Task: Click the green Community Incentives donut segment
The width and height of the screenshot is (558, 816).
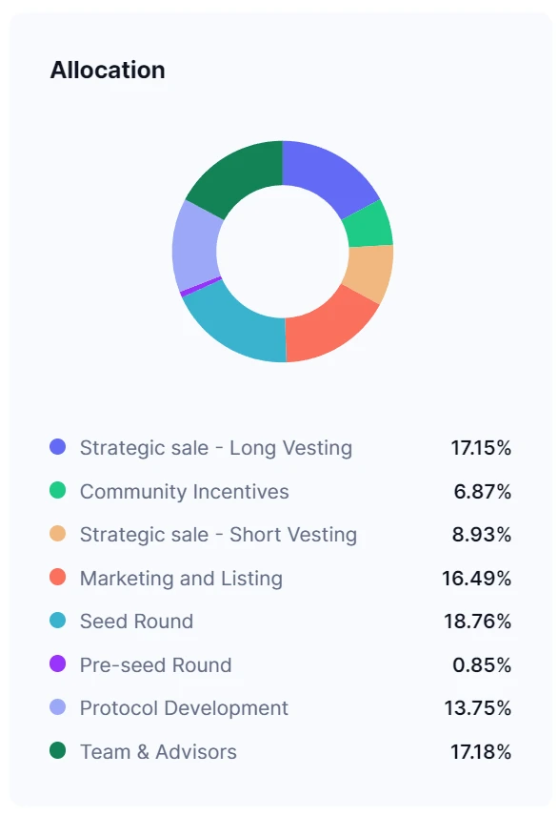Action: (x=369, y=224)
